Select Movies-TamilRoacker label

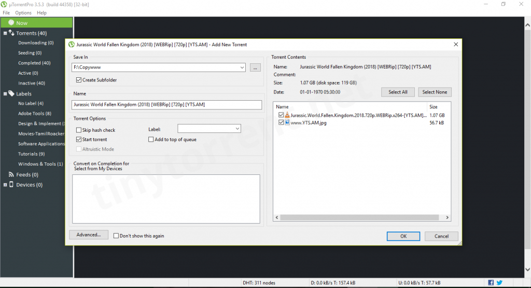(41, 134)
